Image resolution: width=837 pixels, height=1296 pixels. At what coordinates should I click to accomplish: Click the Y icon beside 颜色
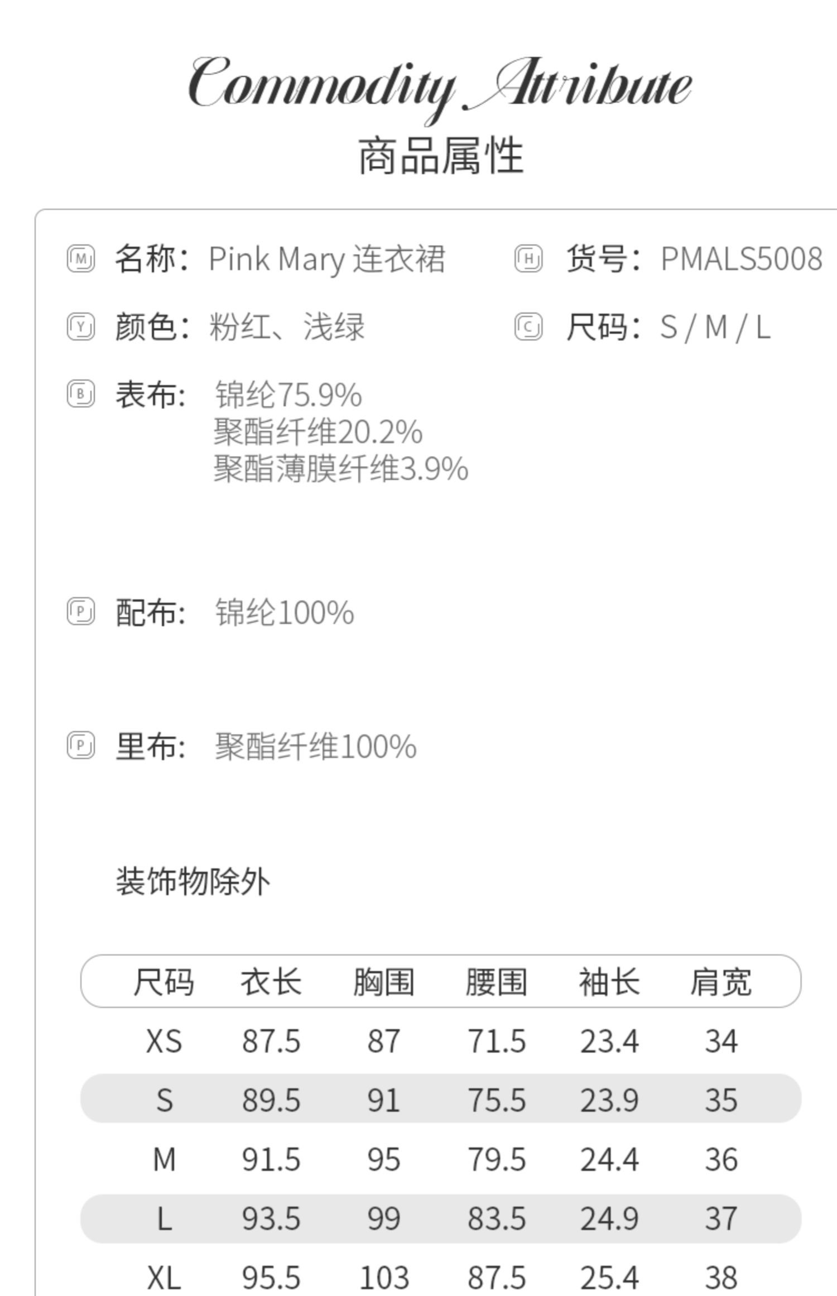(x=81, y=327)
